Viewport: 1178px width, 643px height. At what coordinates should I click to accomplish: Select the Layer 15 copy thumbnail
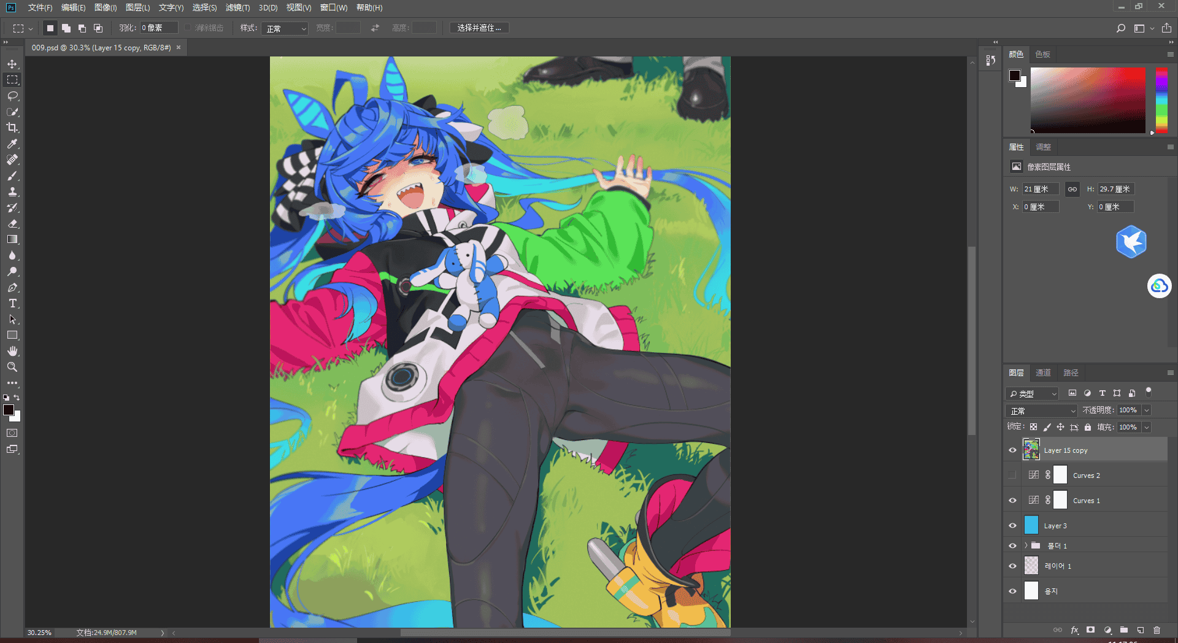point(1031,450)
